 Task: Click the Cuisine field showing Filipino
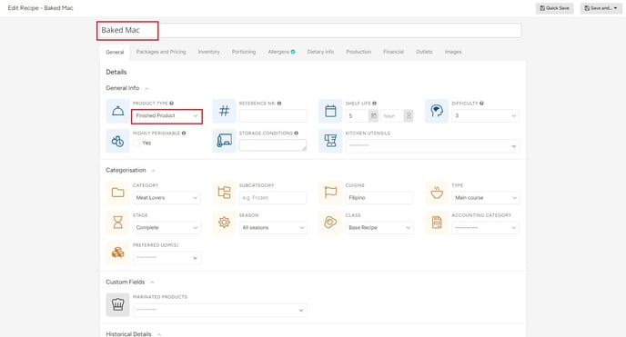pyautogui.click(x=379, y=198)
